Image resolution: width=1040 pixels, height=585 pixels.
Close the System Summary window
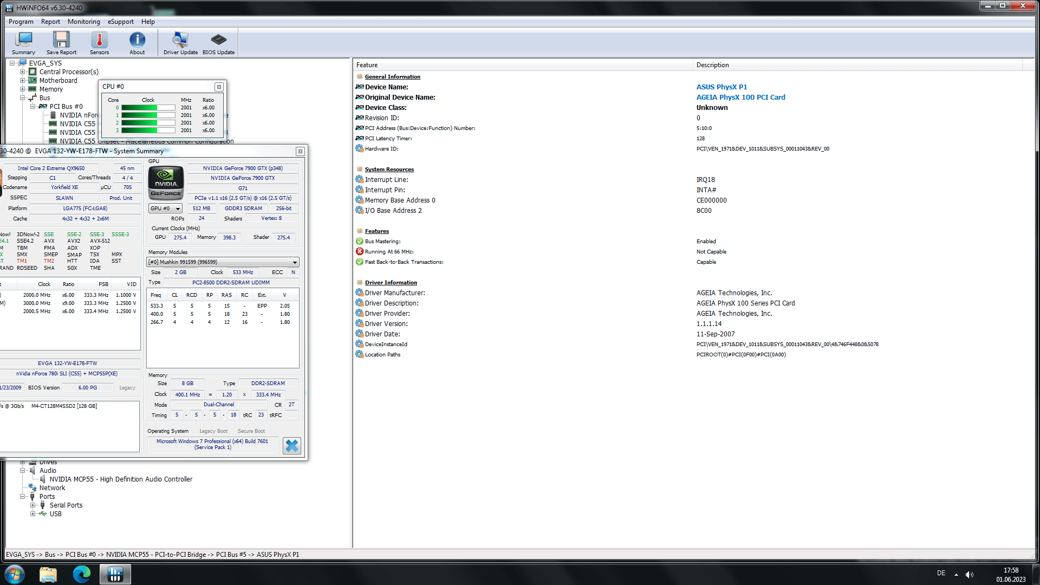[300, 152]
